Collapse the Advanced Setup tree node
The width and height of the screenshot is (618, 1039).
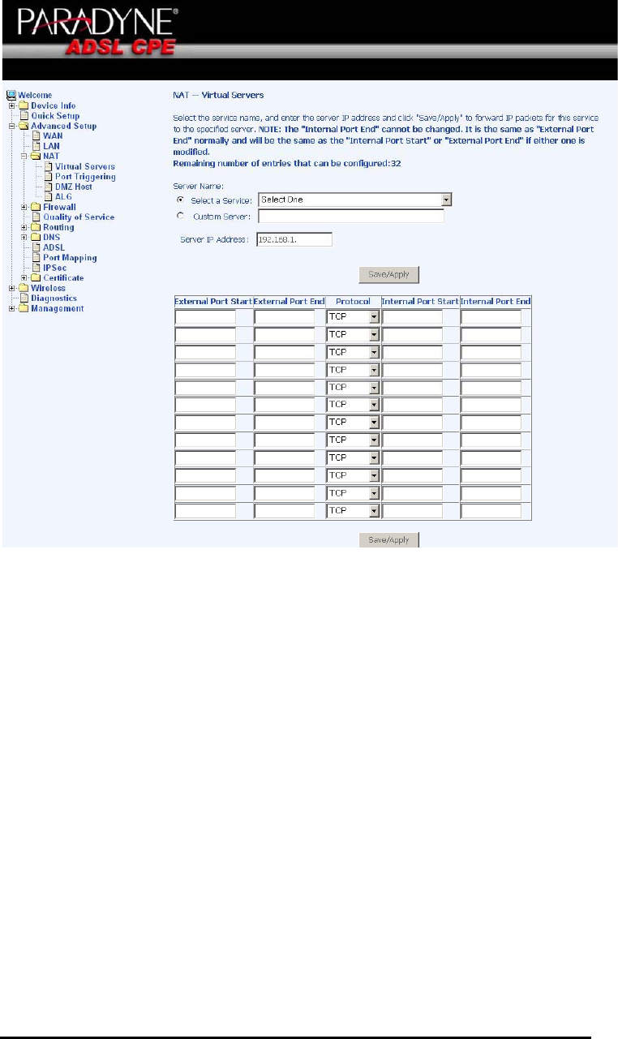click(12, 126)
